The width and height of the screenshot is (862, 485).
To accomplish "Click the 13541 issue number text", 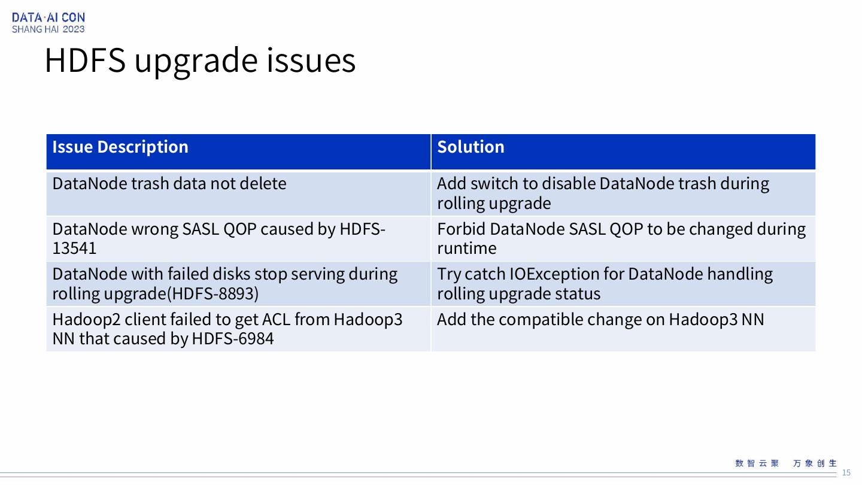I will [x=74, y=248].
